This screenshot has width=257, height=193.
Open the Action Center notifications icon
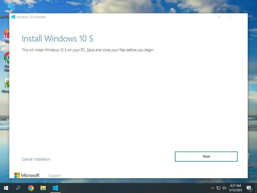point(249,188)
